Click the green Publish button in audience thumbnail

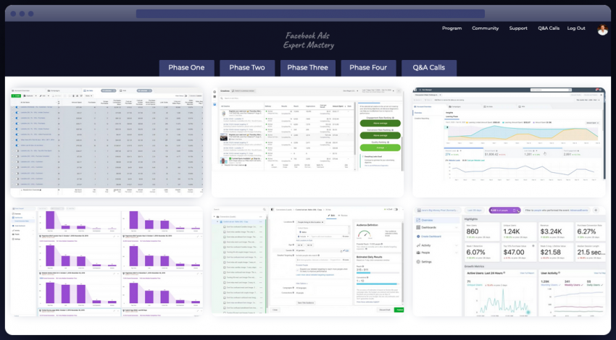[399, 310]
